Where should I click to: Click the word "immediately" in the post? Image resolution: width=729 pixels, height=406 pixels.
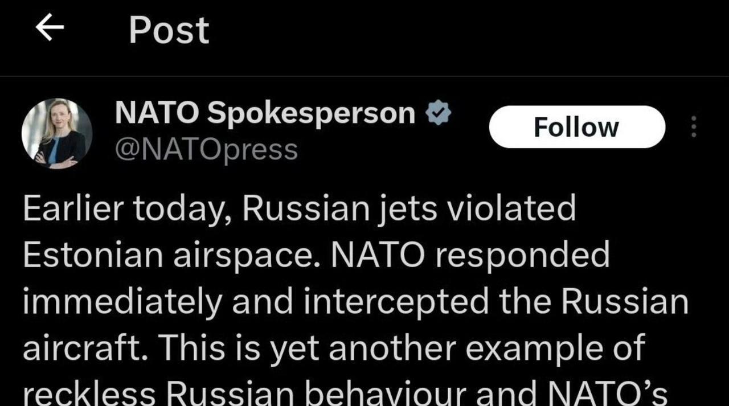click(122, 303)
